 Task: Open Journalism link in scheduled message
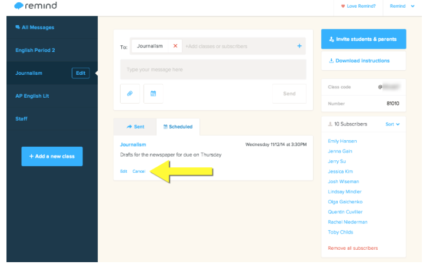133,144
